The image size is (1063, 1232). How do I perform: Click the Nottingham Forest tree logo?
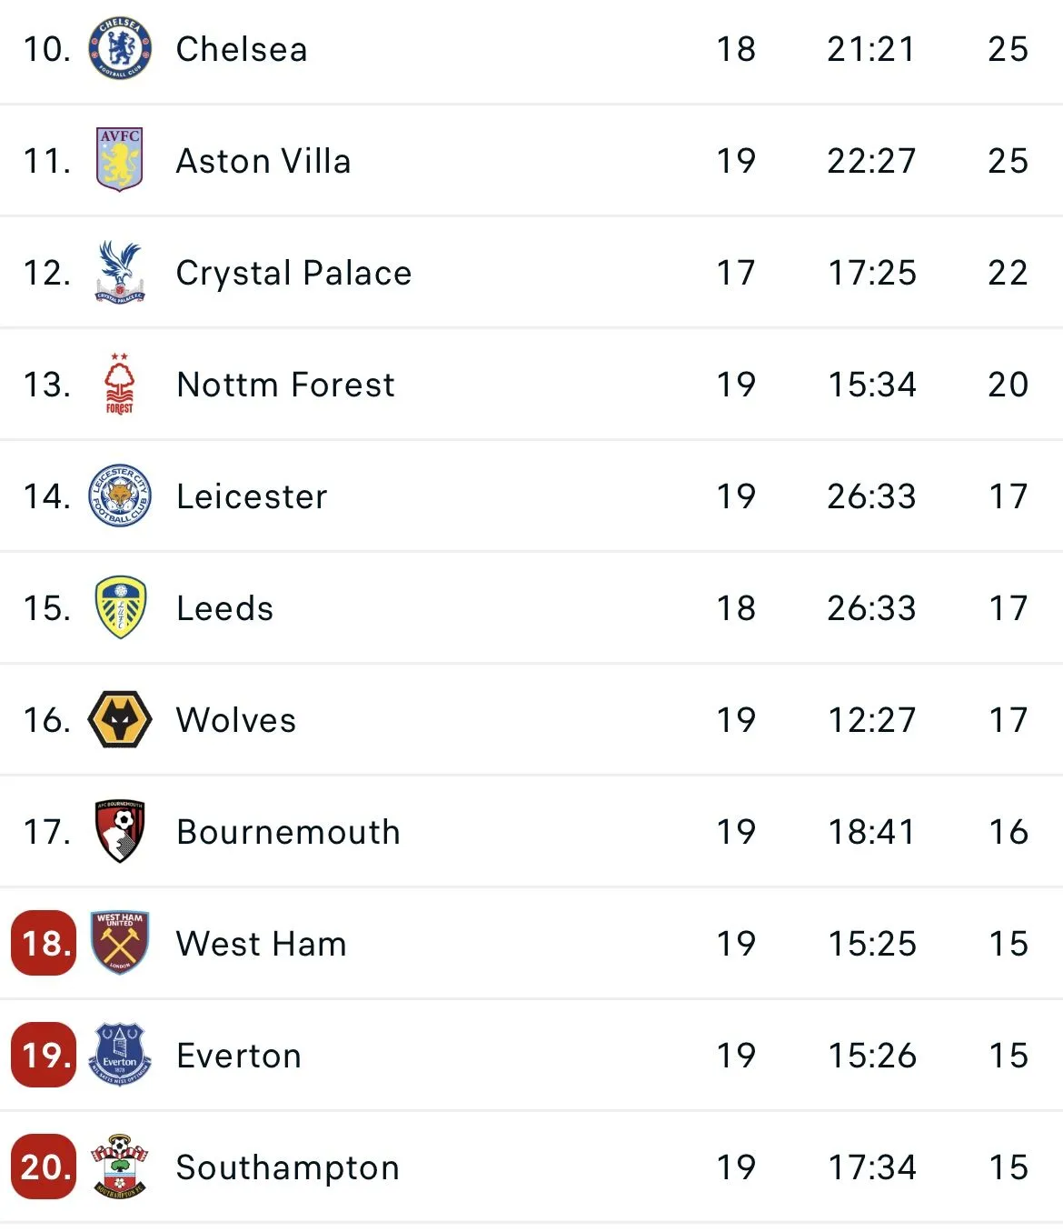pos(120,384)
